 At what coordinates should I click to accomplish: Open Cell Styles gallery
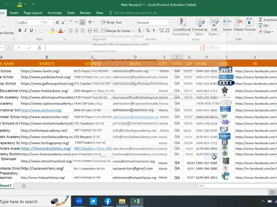point(214,27)
